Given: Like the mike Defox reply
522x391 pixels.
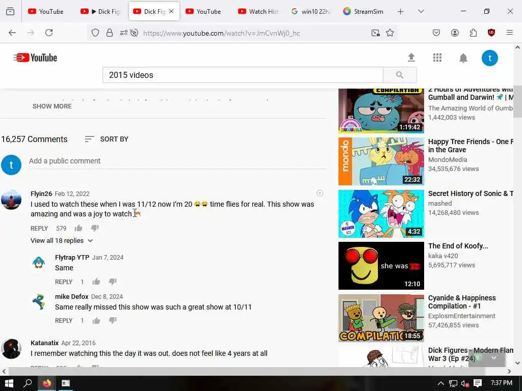Looking at the screenshot, I should pos(96,321).
